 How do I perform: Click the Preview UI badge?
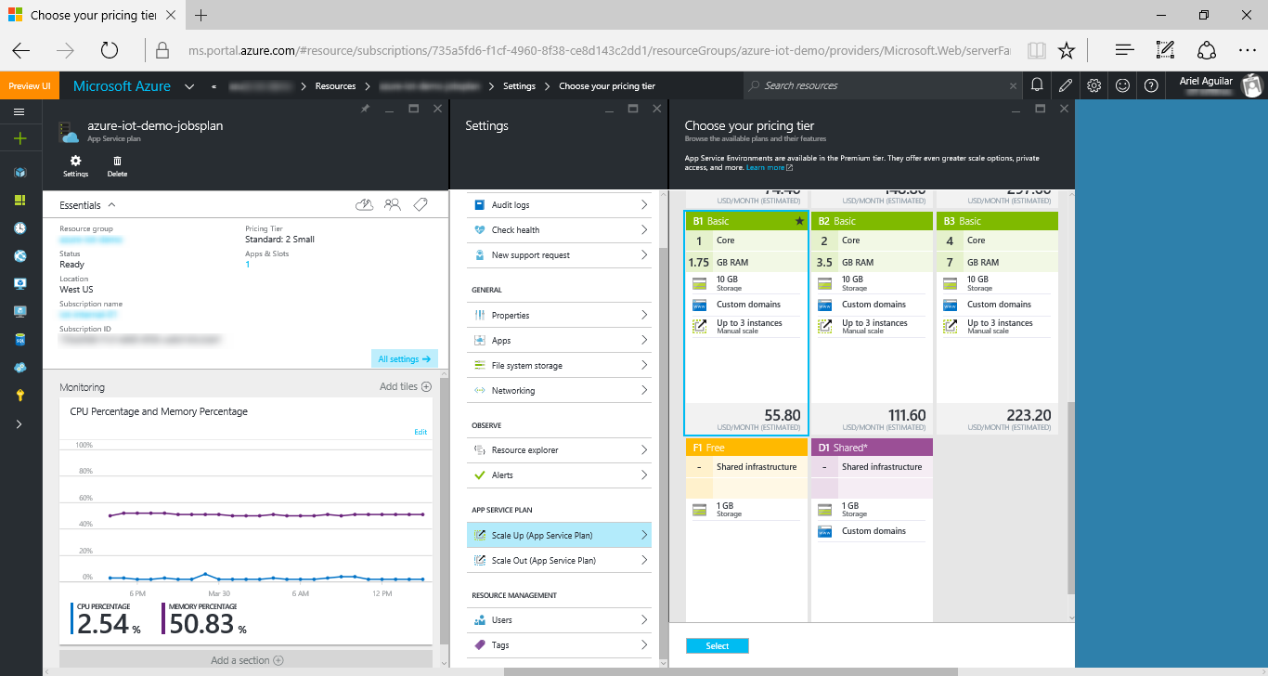[x=30, y=85]
